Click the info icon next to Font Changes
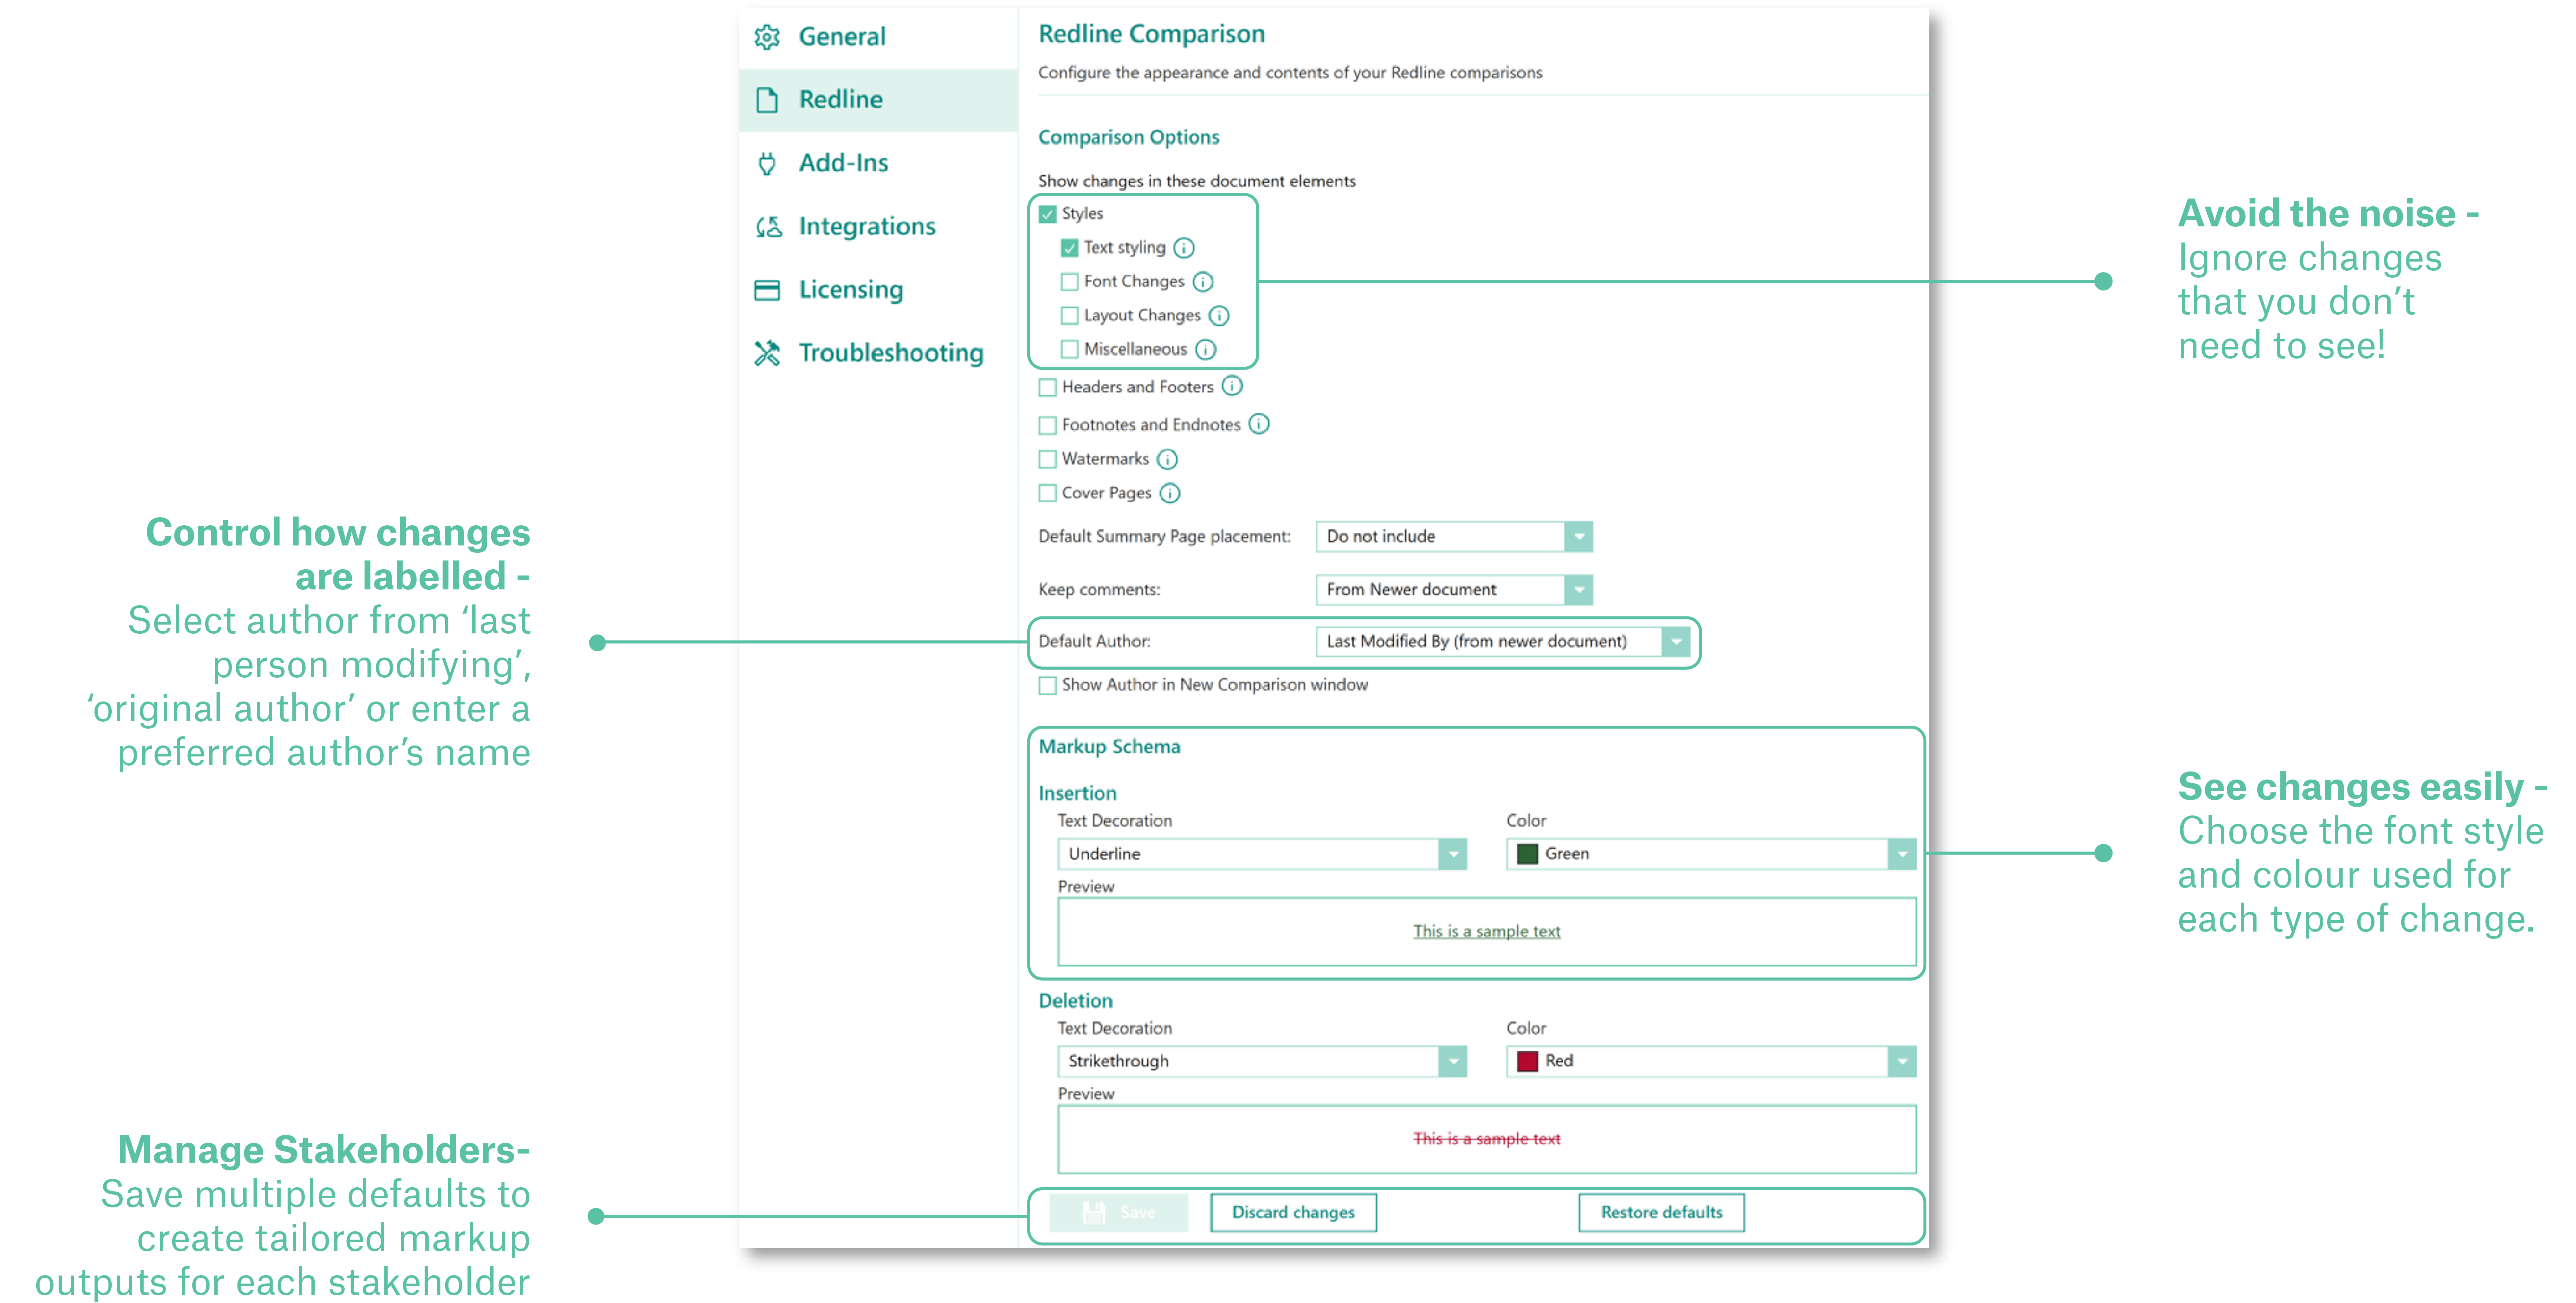 click(1203, 282)
